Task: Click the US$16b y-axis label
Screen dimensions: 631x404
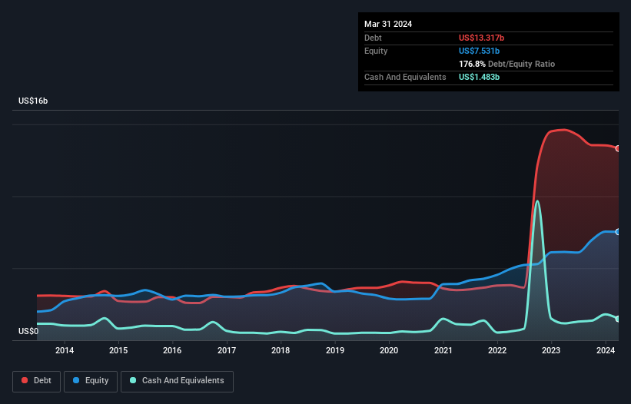Action: click(33, 101)
